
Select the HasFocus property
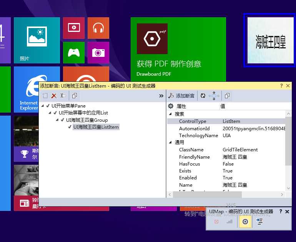pyautogui.click(x=190, y=164)
